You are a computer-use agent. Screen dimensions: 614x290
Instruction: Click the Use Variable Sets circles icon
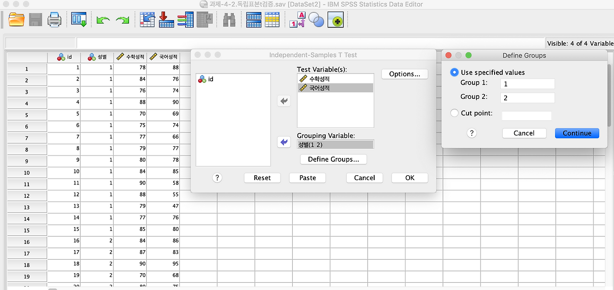pyautogui.click(x=316, y=20)
